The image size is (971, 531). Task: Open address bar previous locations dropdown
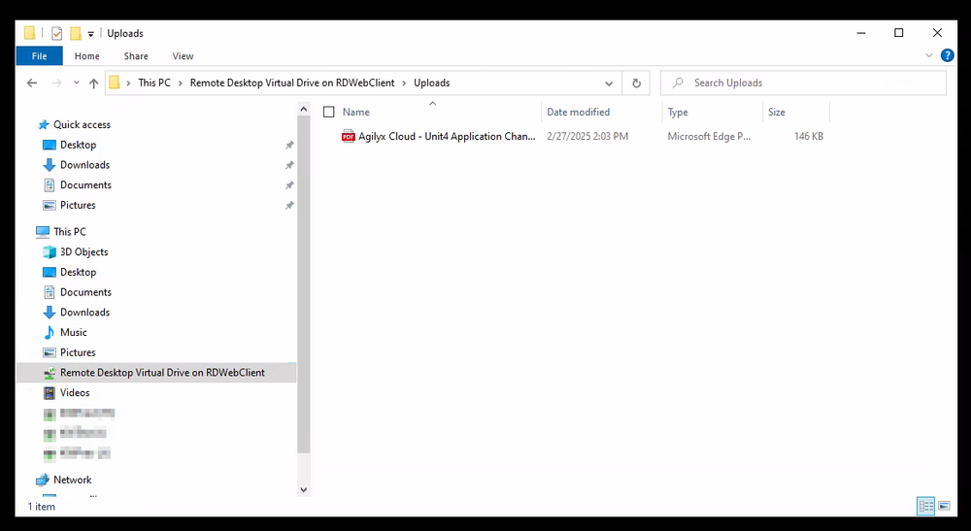[x=609, y=83]
